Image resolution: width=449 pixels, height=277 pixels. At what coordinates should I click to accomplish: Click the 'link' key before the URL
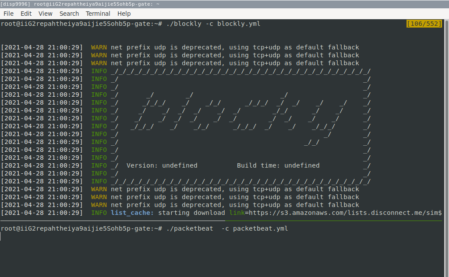[237, 213]
